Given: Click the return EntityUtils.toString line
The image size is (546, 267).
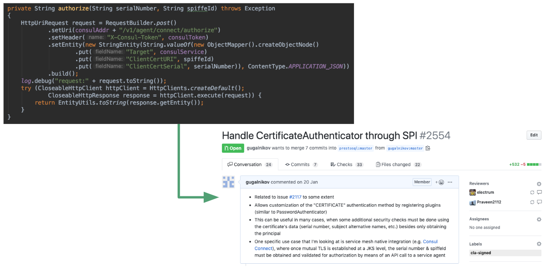Looking at the screenshot, I should click(x=119, y=103).
